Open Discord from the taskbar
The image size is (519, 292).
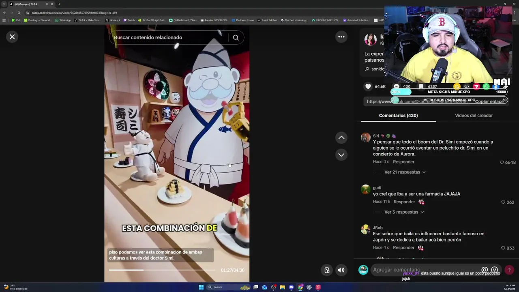(291, 287)
